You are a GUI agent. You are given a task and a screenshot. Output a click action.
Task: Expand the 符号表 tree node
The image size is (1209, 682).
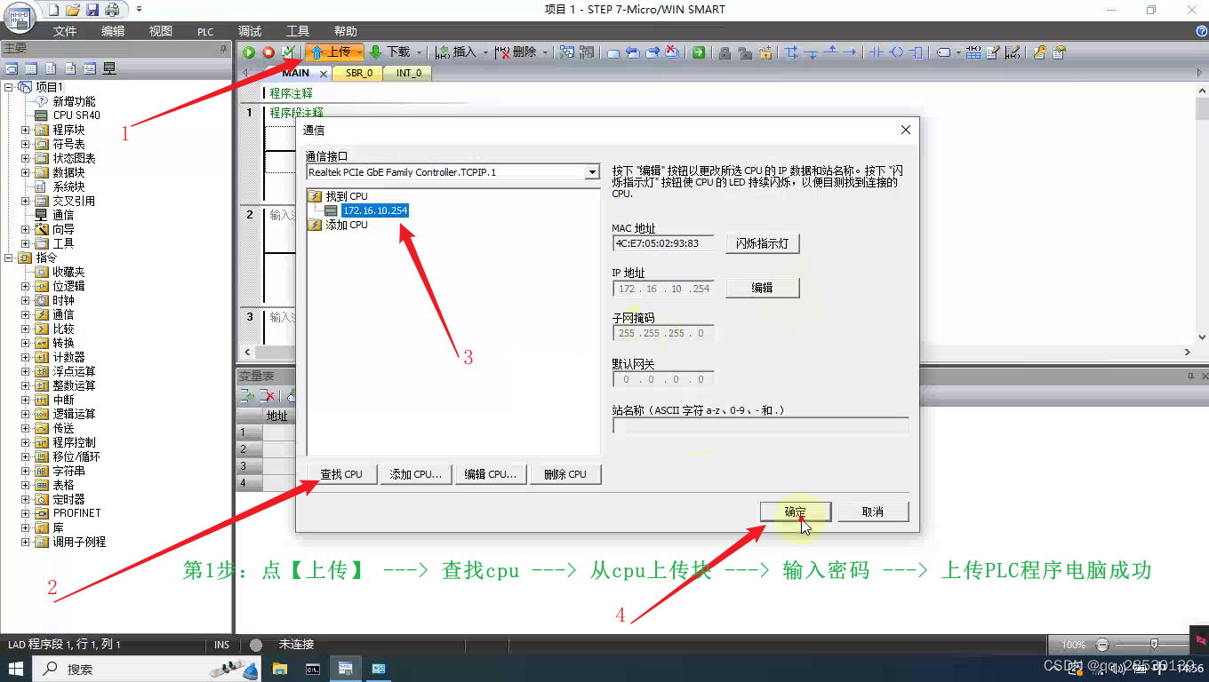point(26,144)
